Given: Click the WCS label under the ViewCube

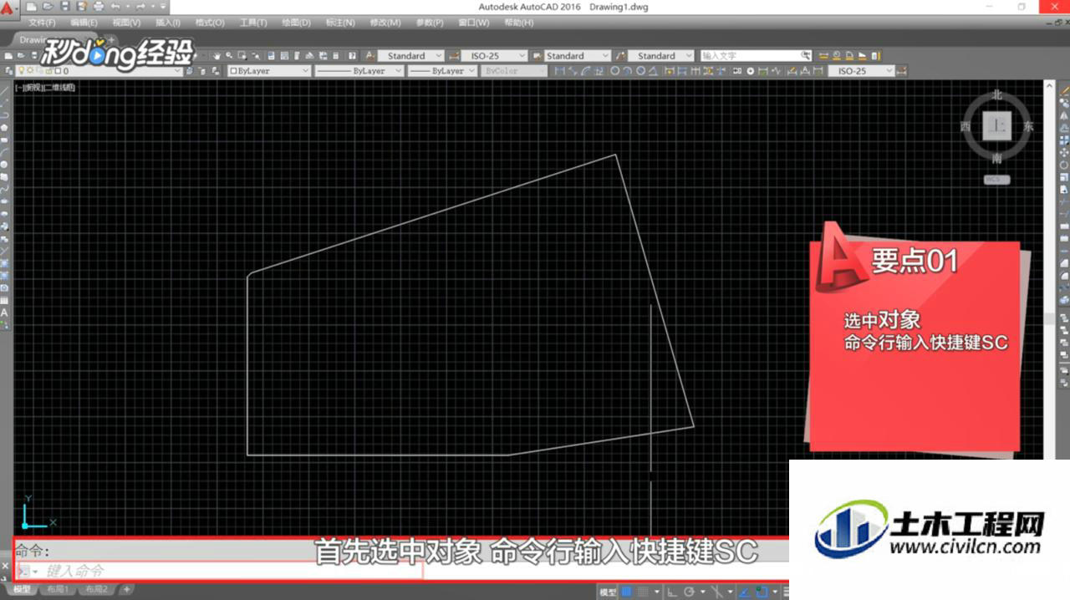Looking at the screenshot, I should [x=996, y=180].
